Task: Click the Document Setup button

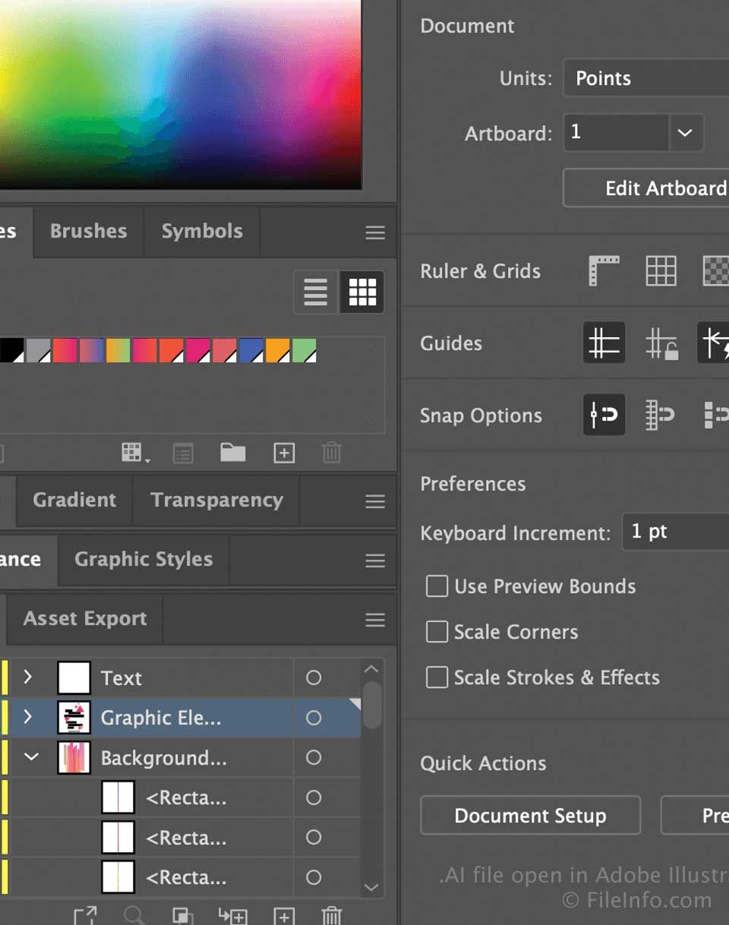Action: pos(530,816)
